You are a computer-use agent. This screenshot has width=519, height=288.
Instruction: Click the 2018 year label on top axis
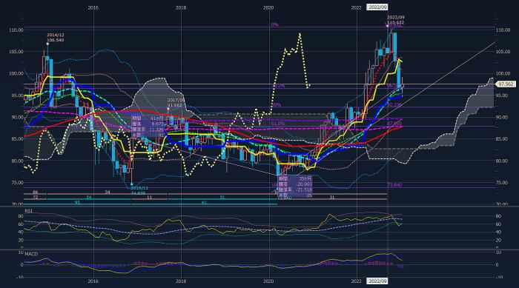point(181,7)
